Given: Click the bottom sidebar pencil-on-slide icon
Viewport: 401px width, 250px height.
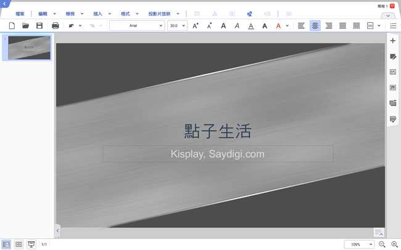Looking at the screenshot, I should coord(393,119).
